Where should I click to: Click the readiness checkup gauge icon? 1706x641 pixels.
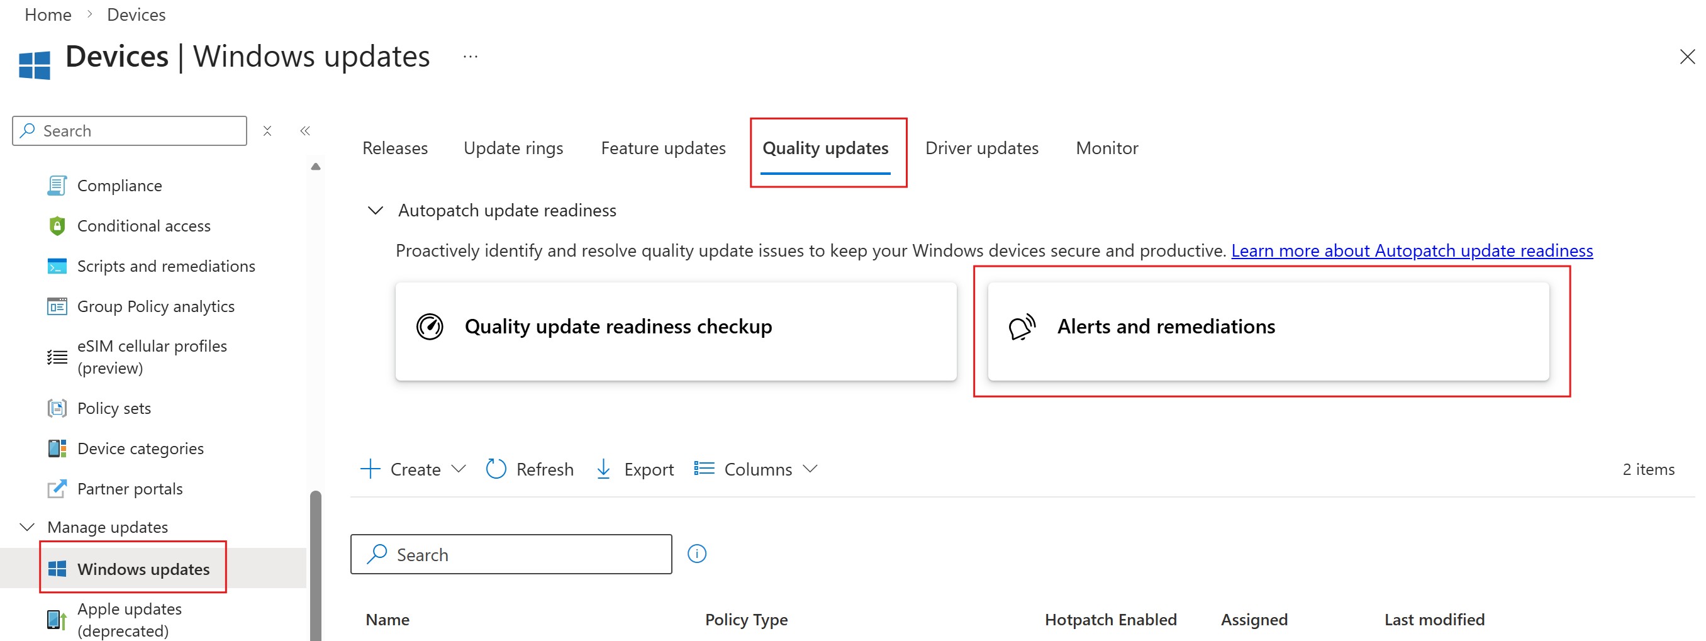pos(430,326)
